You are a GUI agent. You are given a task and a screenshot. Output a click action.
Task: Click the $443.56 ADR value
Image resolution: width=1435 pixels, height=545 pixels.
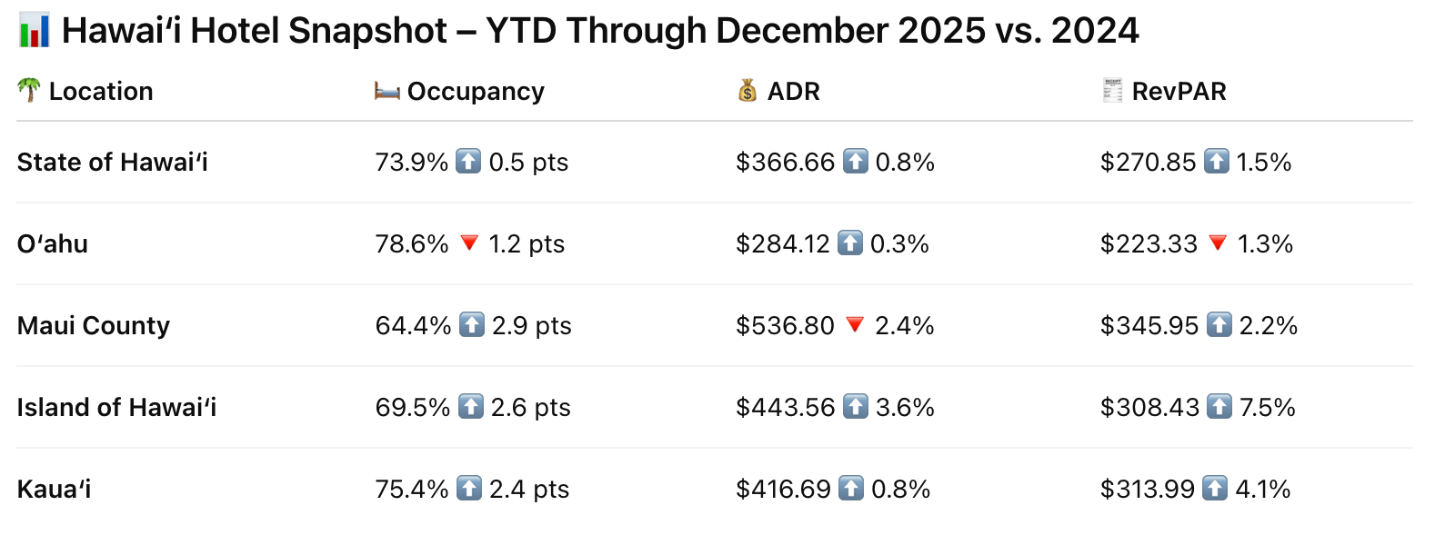[x=785, y=408]
